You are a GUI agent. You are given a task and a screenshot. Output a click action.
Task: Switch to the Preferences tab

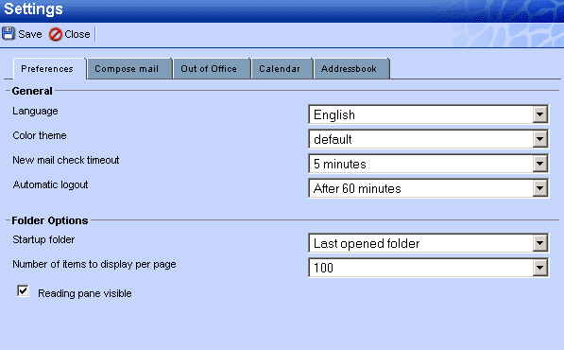pos(50,68)
